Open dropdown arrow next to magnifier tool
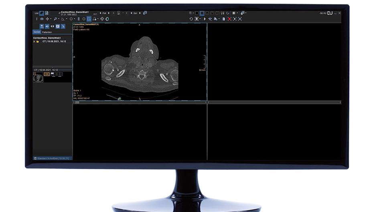Viewport: 377px width, 212px height. pyautogui.click(x=59, y=19)
